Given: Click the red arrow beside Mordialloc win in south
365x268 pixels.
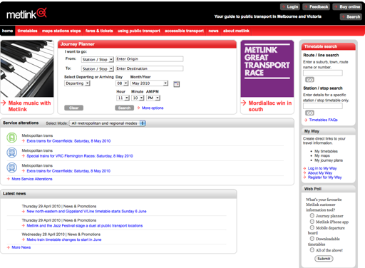Looking at the screenshot, I should click(x=243, y=103).
